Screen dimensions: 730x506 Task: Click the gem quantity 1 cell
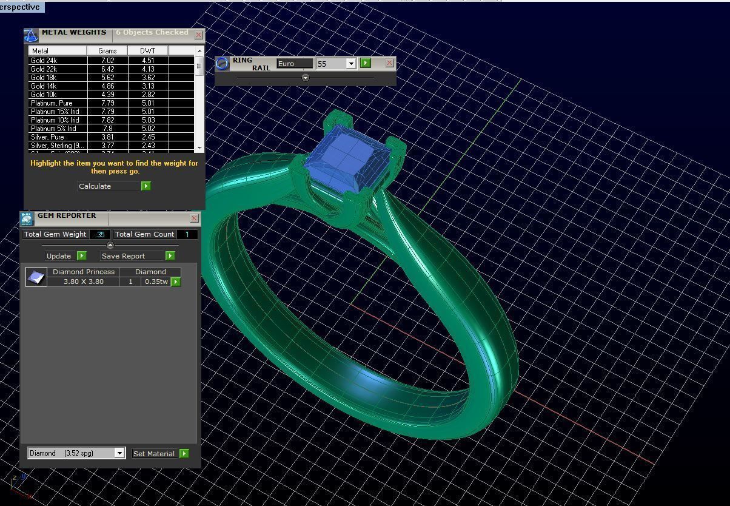[x=130, y=282]
